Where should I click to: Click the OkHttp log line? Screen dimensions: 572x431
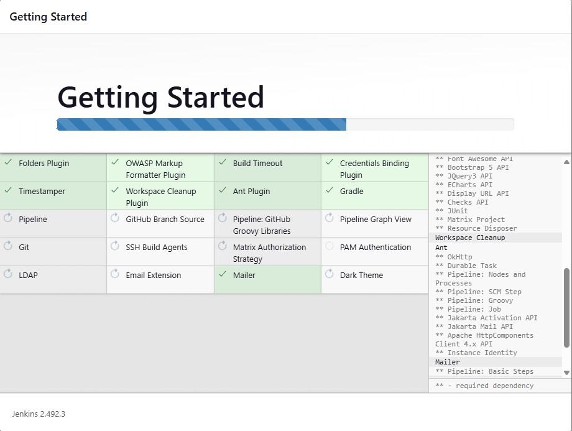click(x=453, y=257)
